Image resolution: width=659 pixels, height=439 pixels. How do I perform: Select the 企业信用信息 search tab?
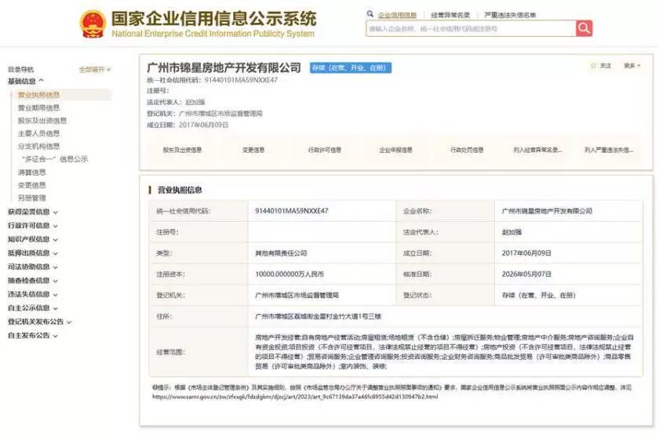pos(397,15)
